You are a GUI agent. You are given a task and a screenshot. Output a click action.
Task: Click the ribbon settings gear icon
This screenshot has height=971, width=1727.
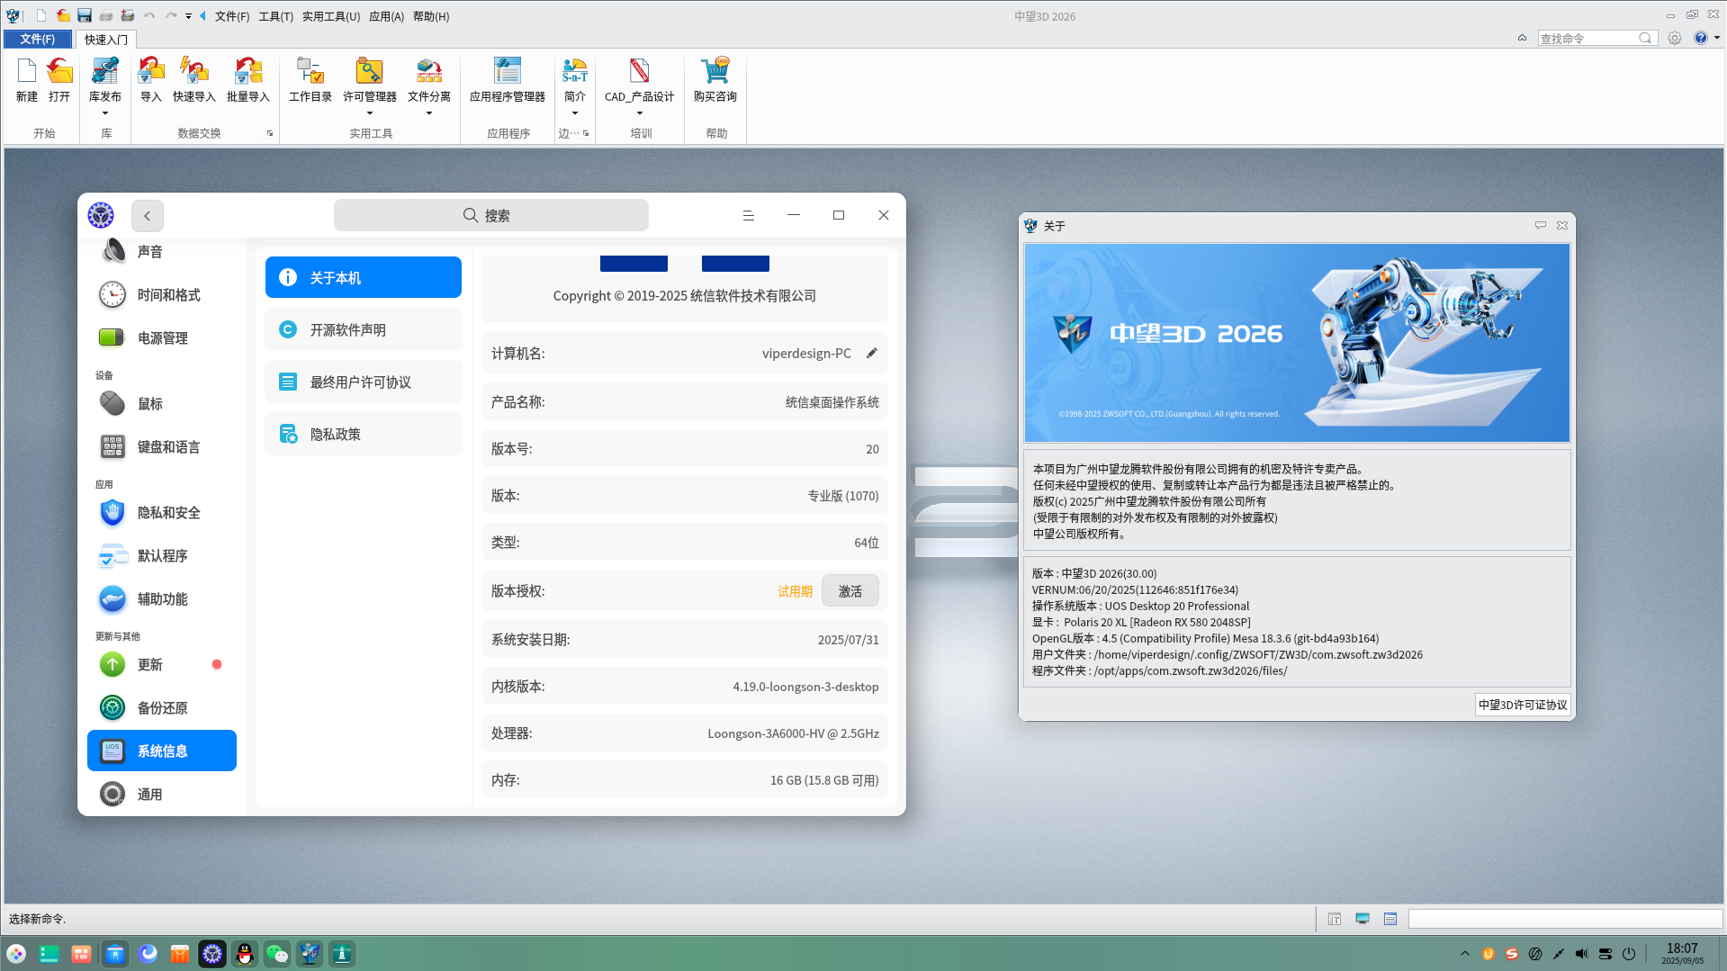tap(1674, 38)
